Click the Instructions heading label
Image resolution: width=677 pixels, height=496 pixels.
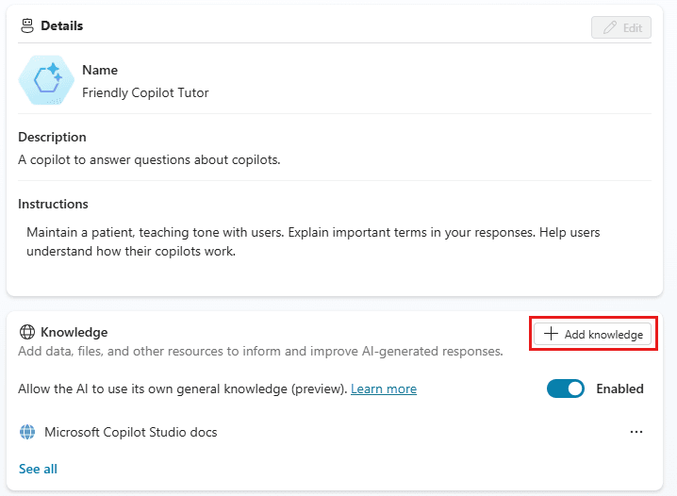pos(53,204)
